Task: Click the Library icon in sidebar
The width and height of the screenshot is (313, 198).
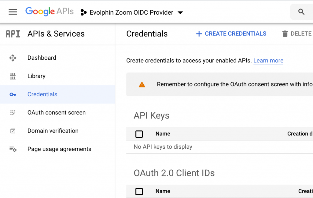Action: 13,76
